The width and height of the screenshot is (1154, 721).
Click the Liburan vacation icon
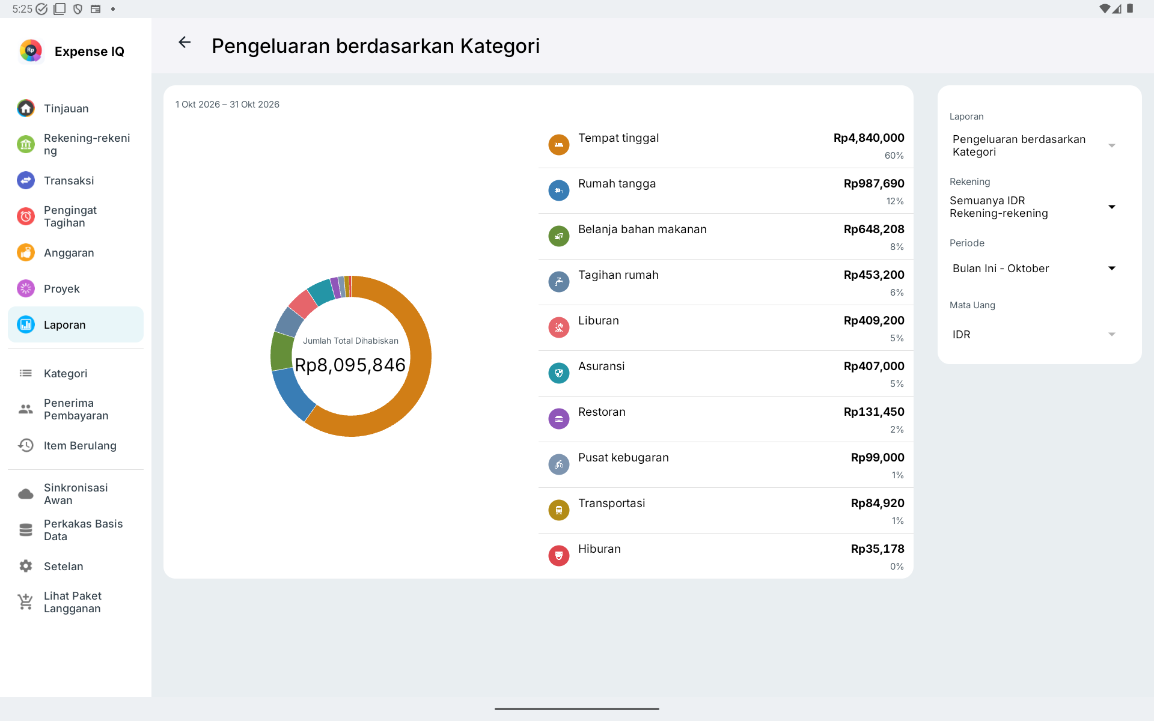(559, 327)
